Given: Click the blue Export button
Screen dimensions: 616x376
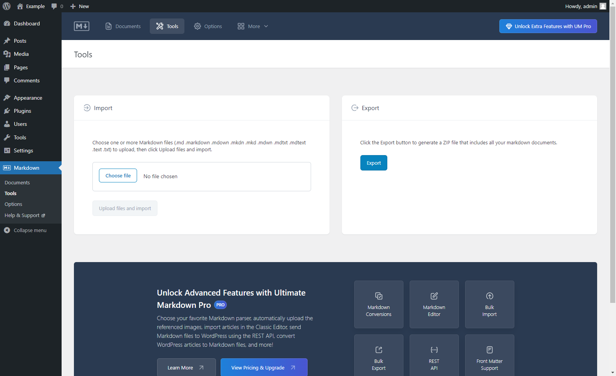Looking at the screenshot, I should click(x=373, y=163).
